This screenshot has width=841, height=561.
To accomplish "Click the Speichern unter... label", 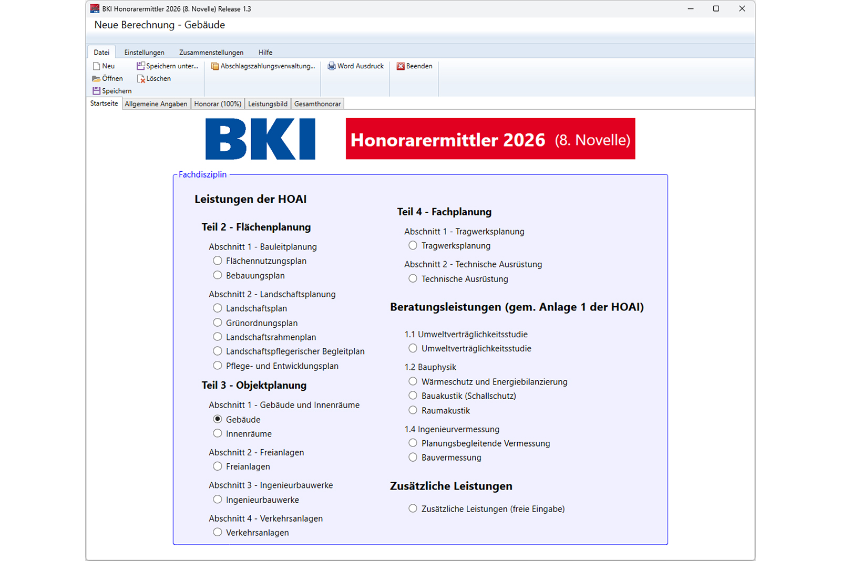I will (172, 66).
